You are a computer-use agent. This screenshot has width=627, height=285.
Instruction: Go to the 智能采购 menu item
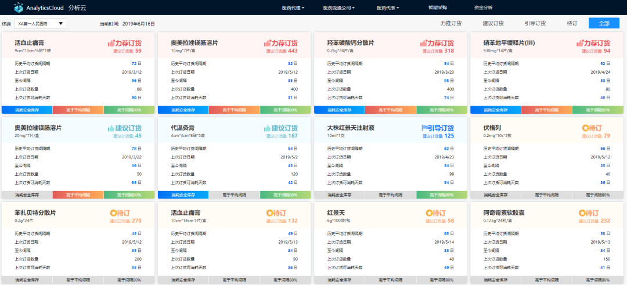pyautogui.click(x=437, y=8)
